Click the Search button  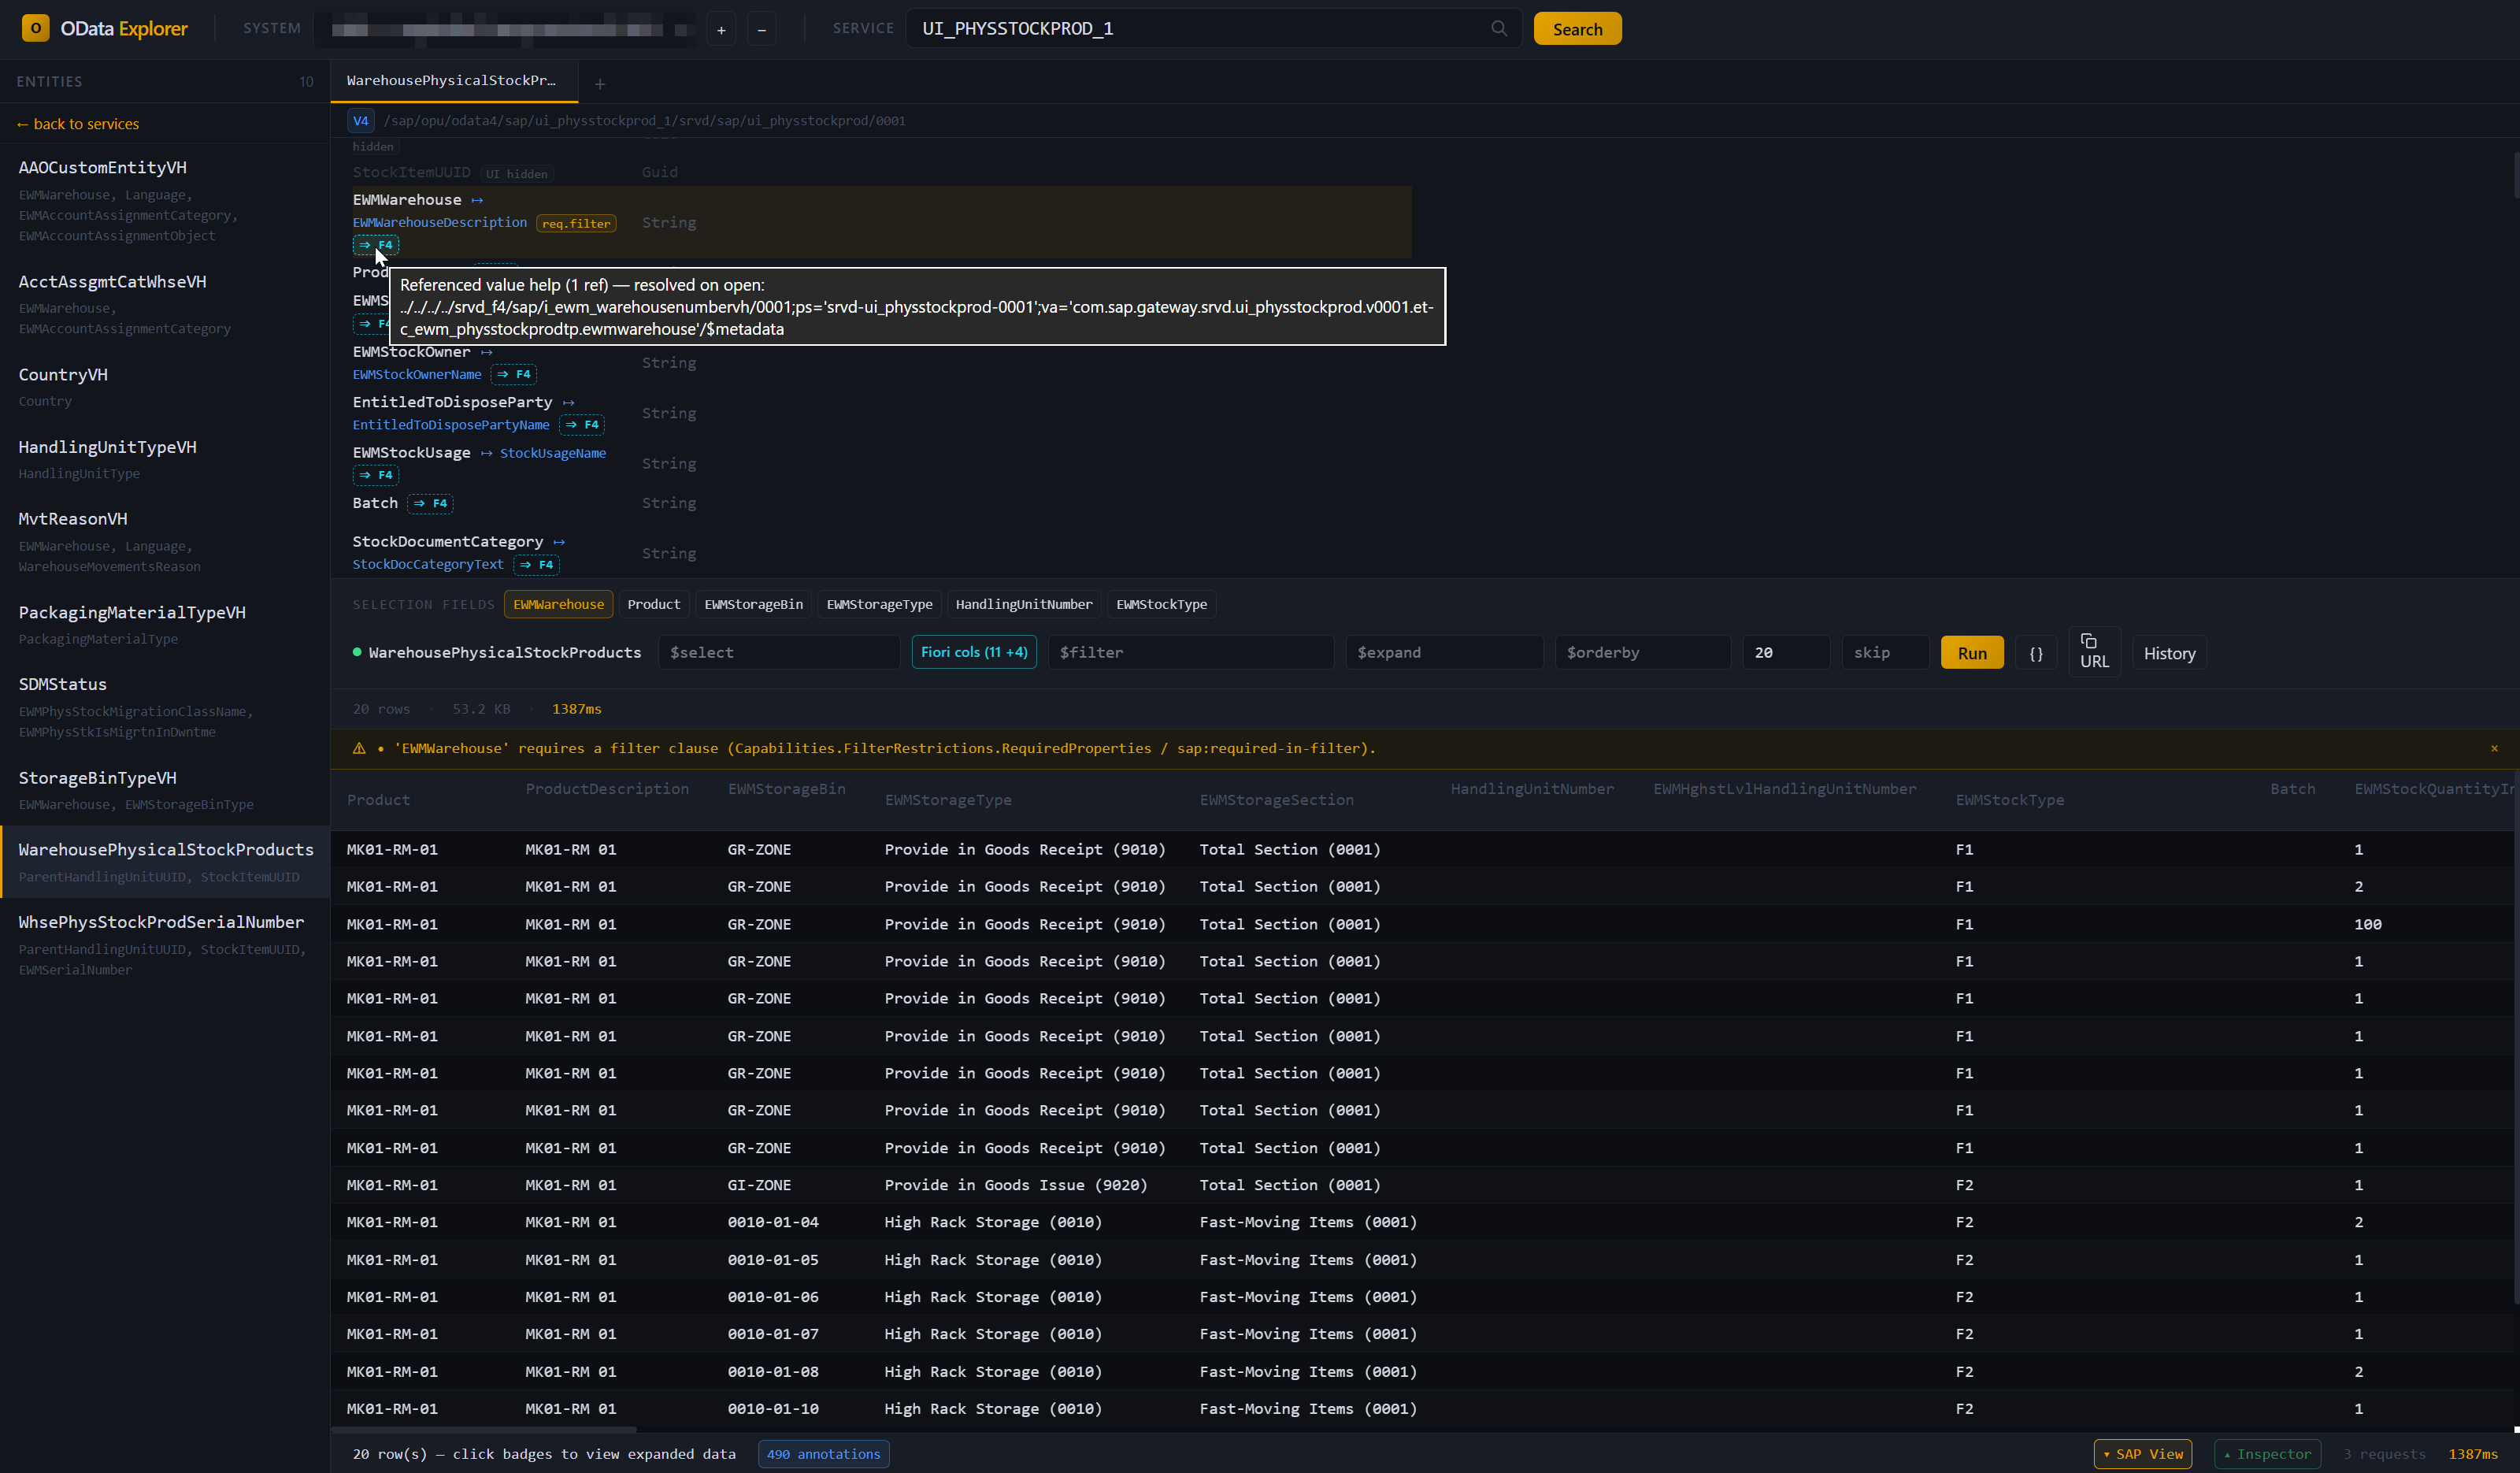(x=1577, y=29)
